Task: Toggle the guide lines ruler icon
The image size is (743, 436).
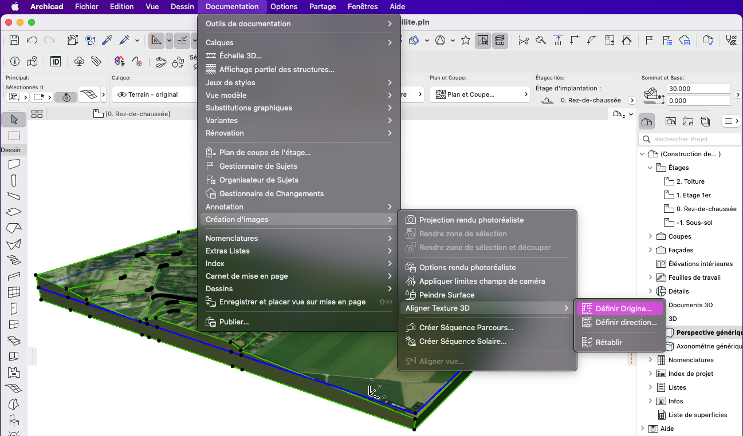Action: tap(156, 41)
